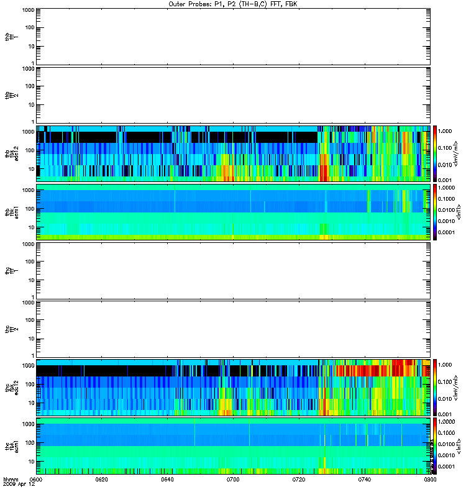
Task: Click the 'thc fbk scm1' panel label
Action: tap(11, 446)
